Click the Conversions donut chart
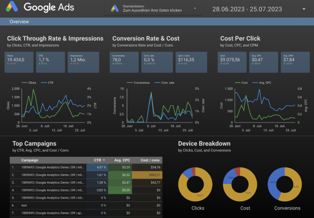The height and width of the screenshot is (218, 314). (x=285, y=184)
